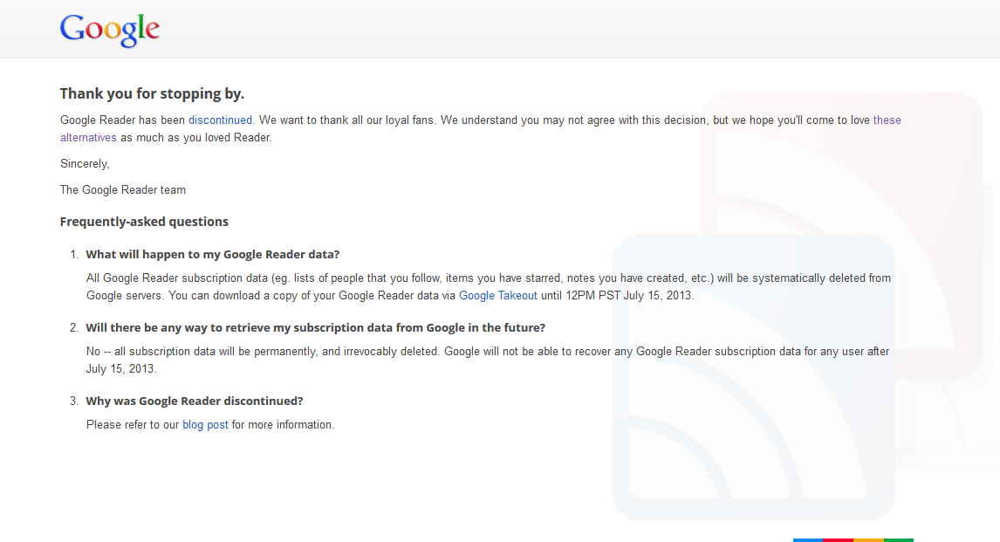Click 'The Google Reader team' signature
The width and height of the screenshot is (1000, 542).
point(123,190)
